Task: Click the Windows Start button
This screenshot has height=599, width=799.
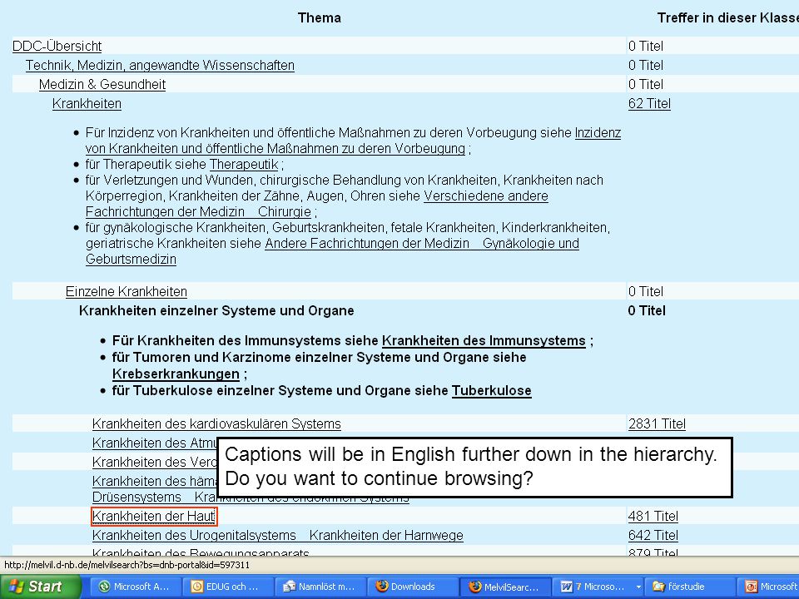Action: [x=40, y=587]
